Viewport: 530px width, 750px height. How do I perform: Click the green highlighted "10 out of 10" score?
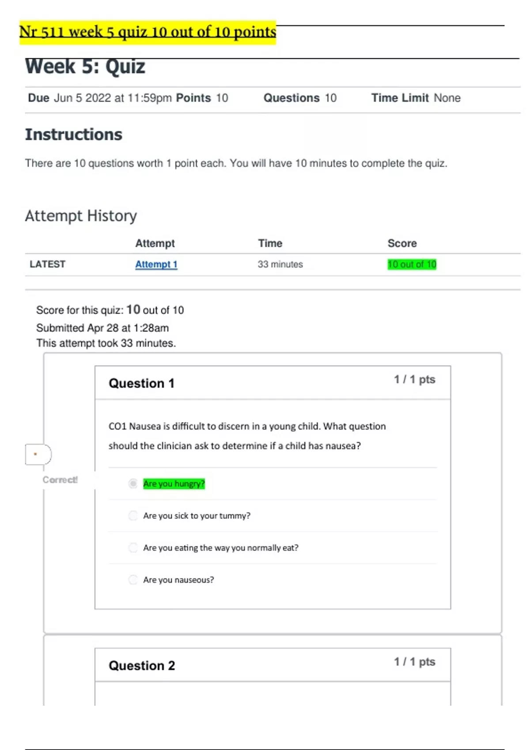coord(412,264)
